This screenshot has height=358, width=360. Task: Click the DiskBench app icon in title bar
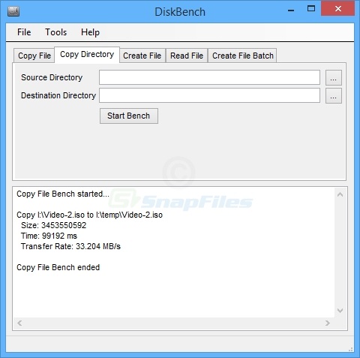click(13, 11)
